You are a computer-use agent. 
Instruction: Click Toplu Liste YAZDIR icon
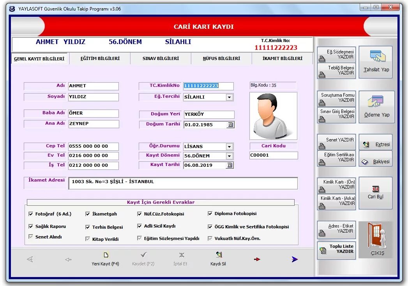[x=323, y=251]
